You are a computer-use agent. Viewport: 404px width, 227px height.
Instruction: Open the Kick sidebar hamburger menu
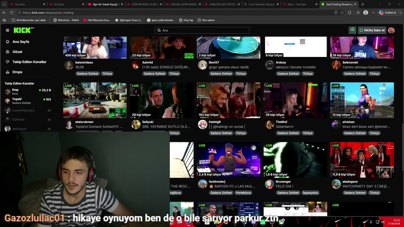(x=8, y=30)
